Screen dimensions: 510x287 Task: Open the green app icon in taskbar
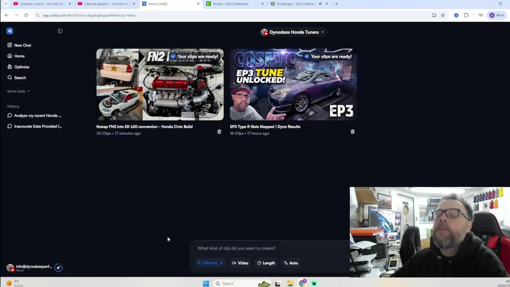coord(314,283)
